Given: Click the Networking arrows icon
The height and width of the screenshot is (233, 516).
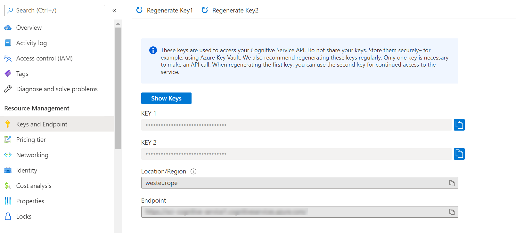Looking at the screenshot, I should (8, 155).
